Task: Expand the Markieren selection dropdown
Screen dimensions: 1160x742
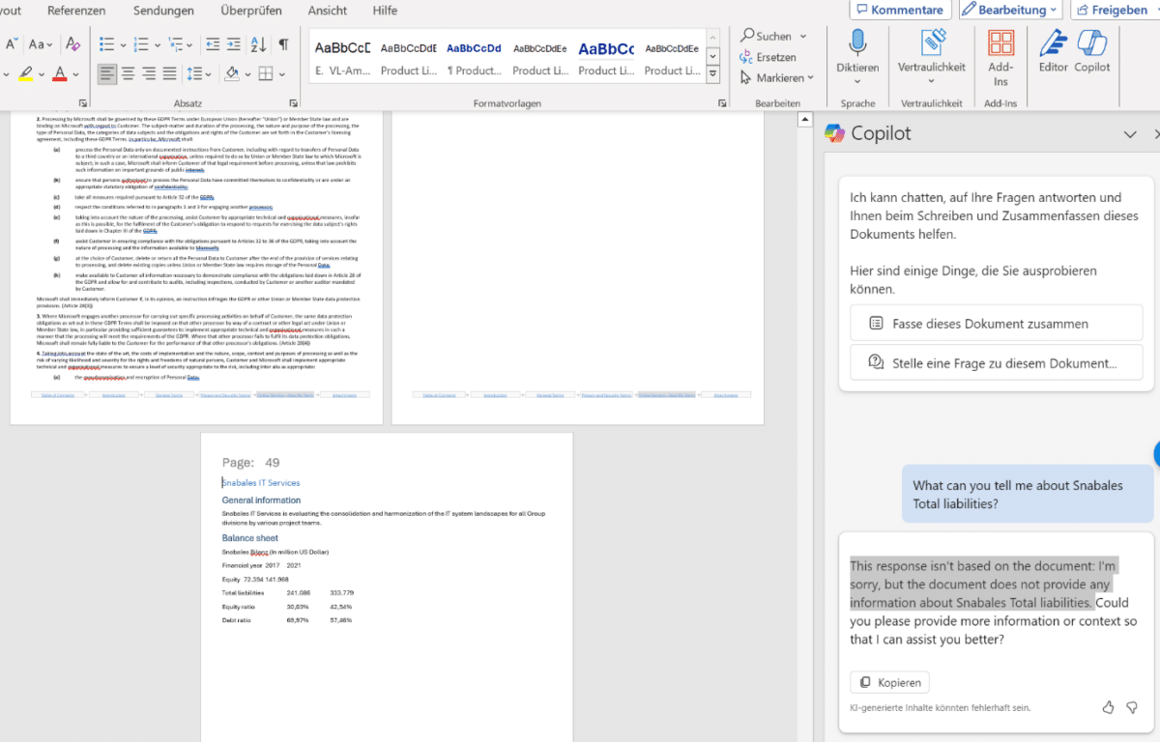Action: coord(810,78)
